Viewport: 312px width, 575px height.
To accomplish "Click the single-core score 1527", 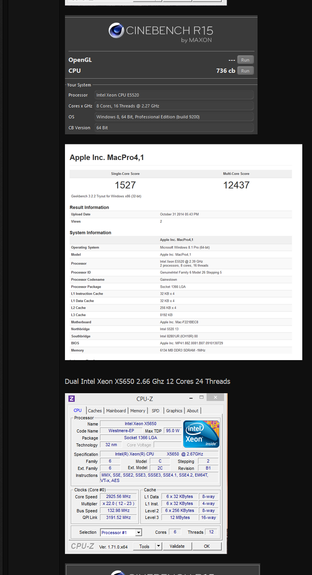I will click(125, 185).
